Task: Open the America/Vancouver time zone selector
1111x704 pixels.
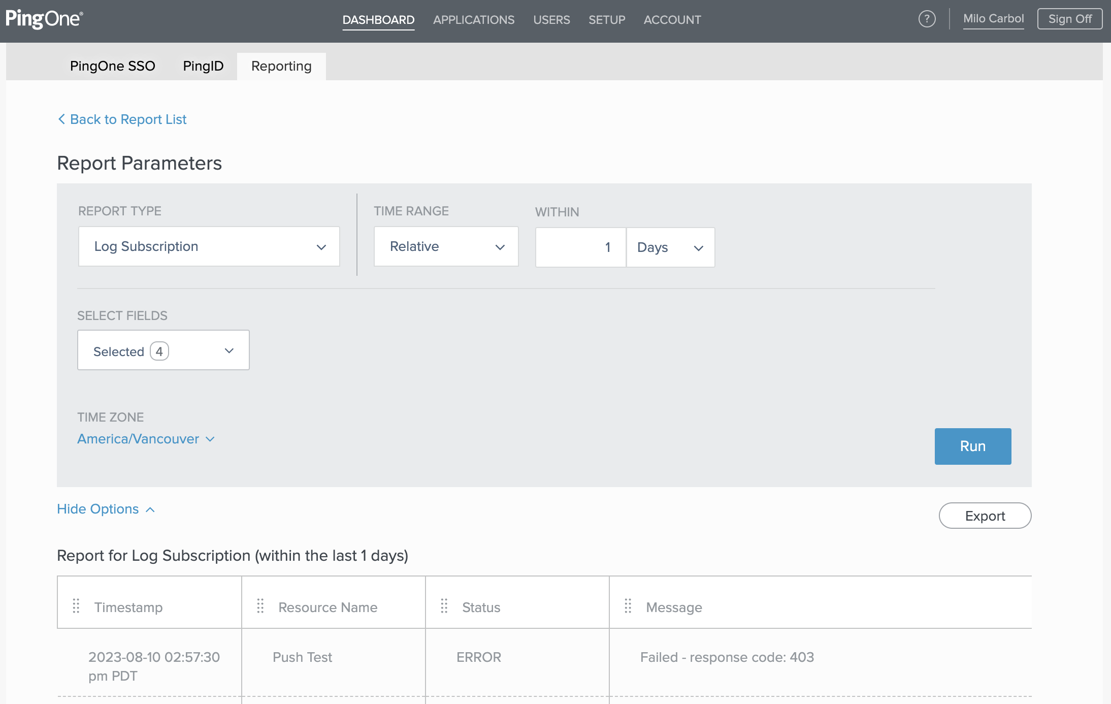Action: [146, 439]
